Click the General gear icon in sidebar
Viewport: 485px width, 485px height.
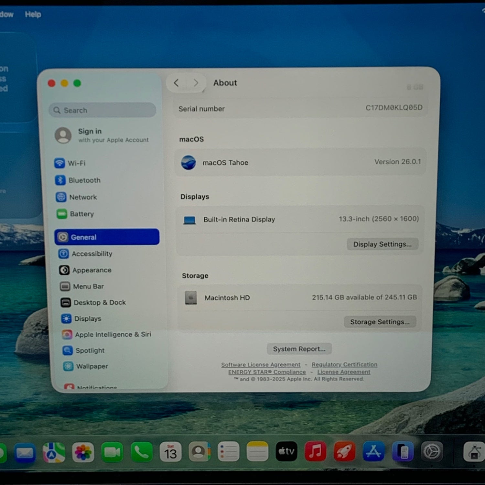coord(63,237)
